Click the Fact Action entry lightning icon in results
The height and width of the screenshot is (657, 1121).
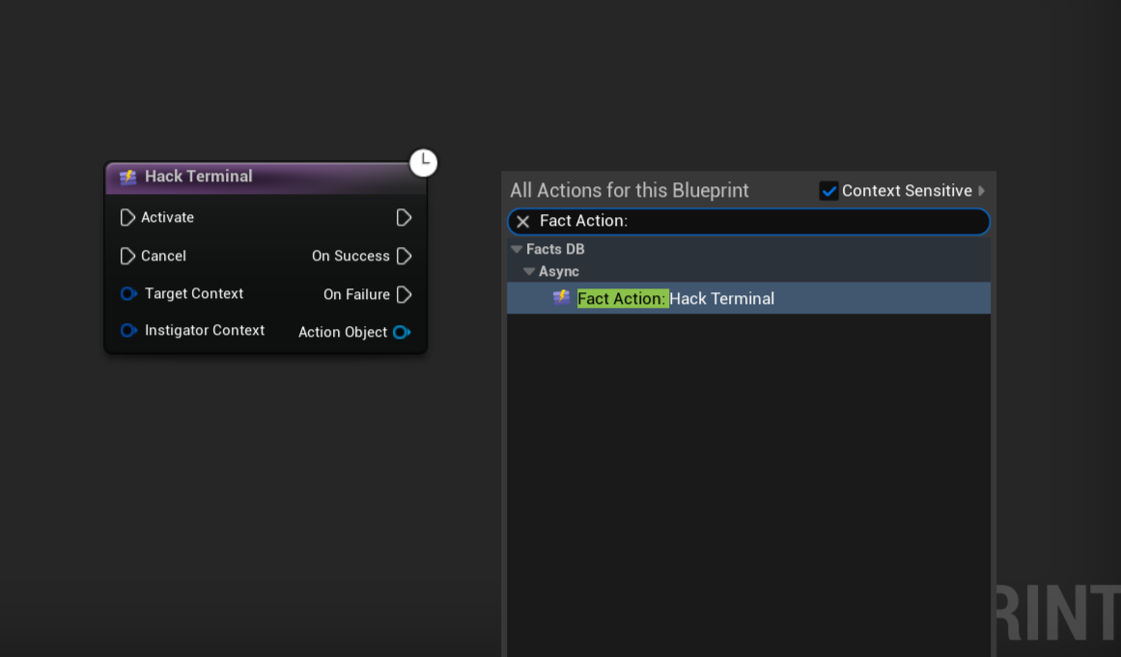(x=562, y=298)
